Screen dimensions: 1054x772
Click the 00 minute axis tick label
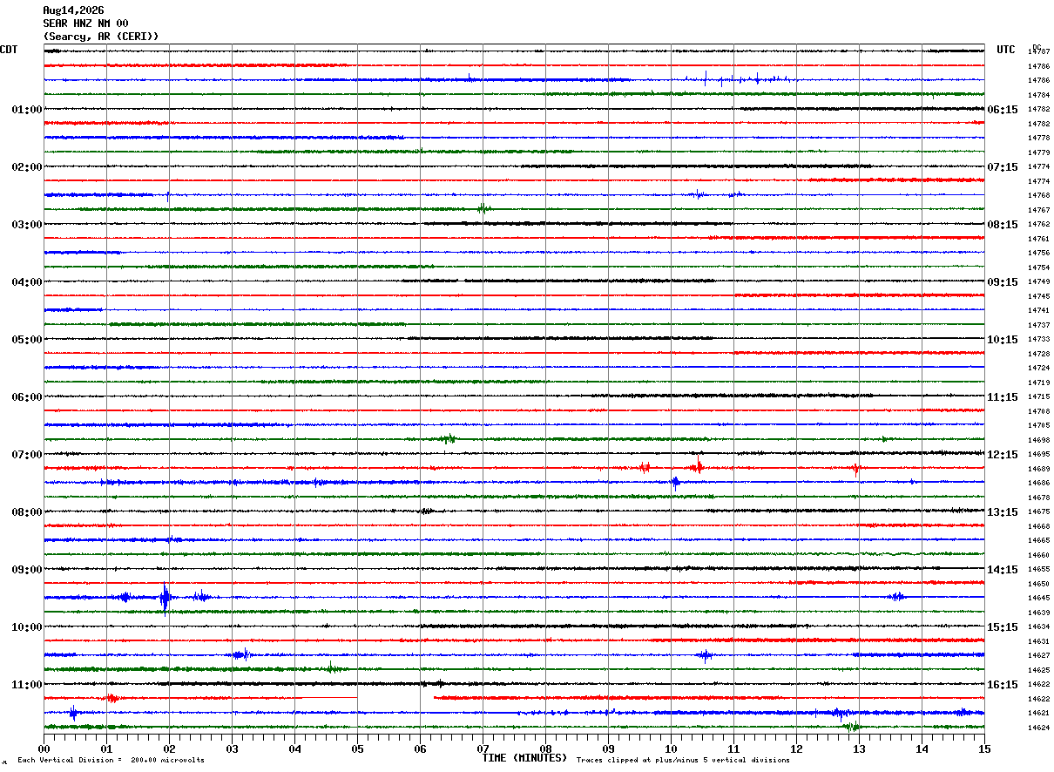click(x=44, y=748)
